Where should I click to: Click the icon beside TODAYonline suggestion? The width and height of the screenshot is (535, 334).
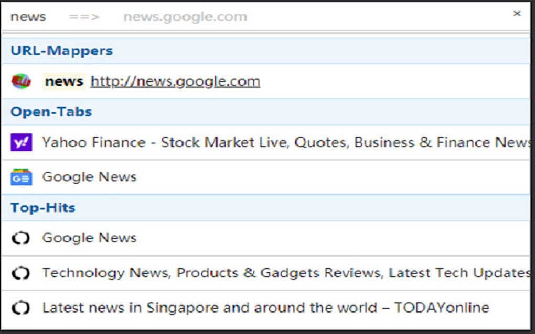[x=22, y=307]
